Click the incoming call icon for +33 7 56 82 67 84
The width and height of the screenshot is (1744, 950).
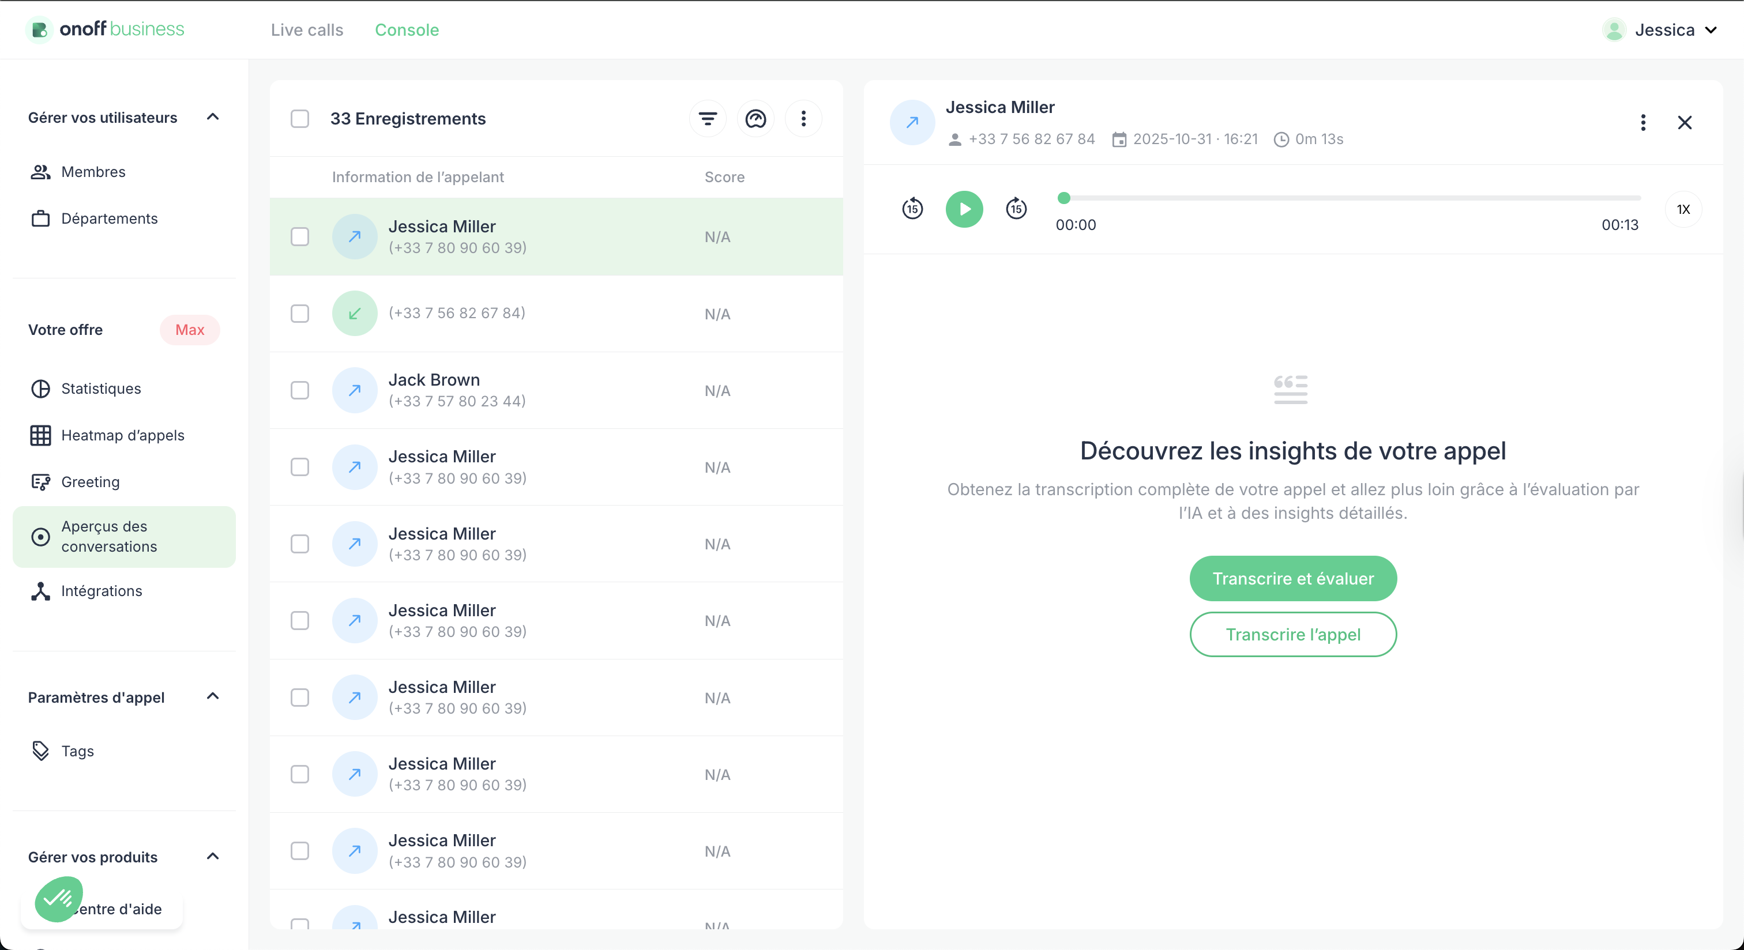pos(354,313)
